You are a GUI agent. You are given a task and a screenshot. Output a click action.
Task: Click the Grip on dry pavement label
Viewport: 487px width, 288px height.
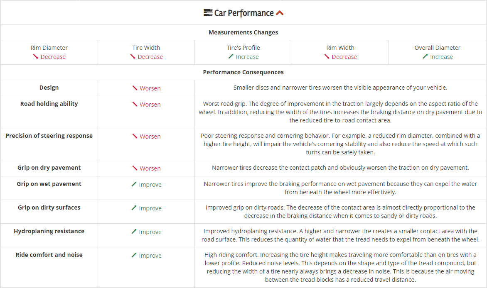point(49,168)
